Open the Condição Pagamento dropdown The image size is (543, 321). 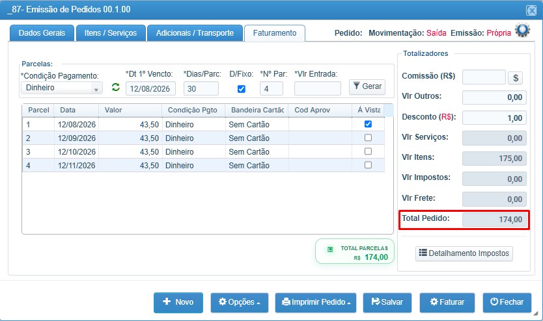tap(62, 88)
